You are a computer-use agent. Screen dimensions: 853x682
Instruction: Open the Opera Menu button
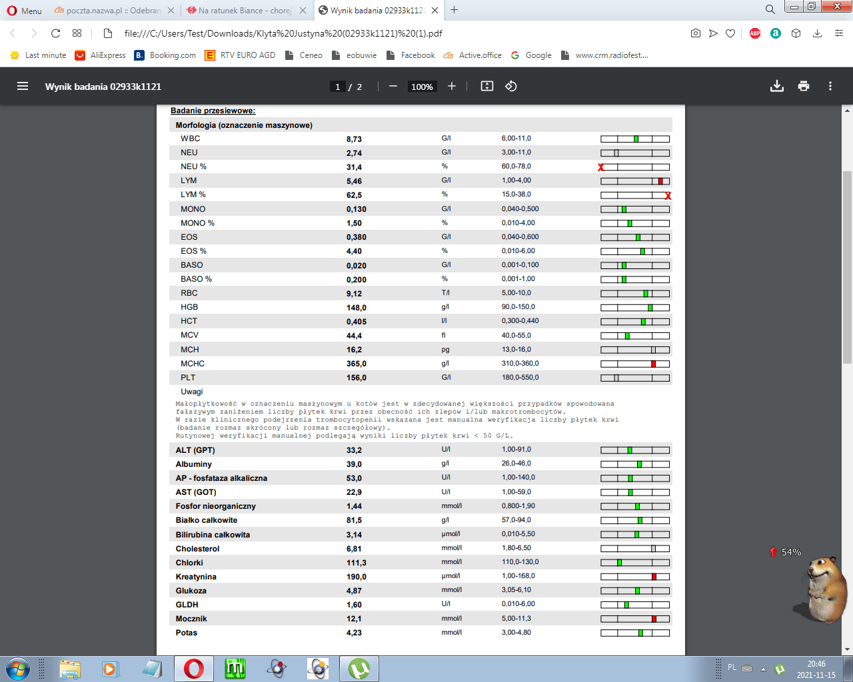[x=24, y=11]
